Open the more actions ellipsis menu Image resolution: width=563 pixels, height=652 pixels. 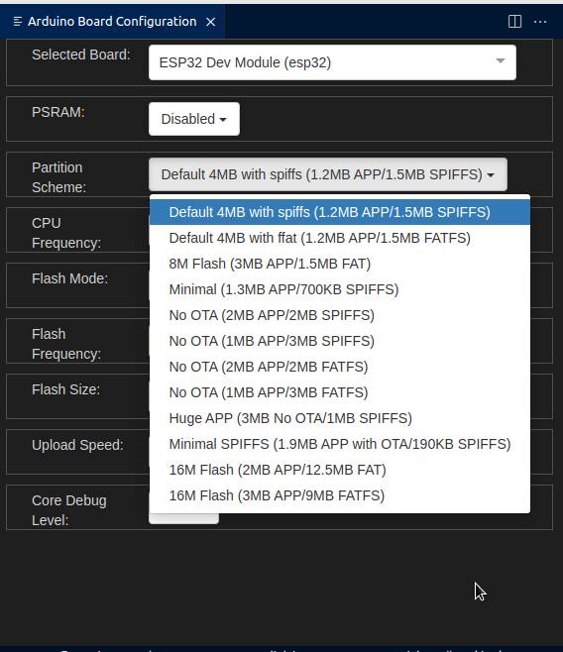tap(540, 21)
